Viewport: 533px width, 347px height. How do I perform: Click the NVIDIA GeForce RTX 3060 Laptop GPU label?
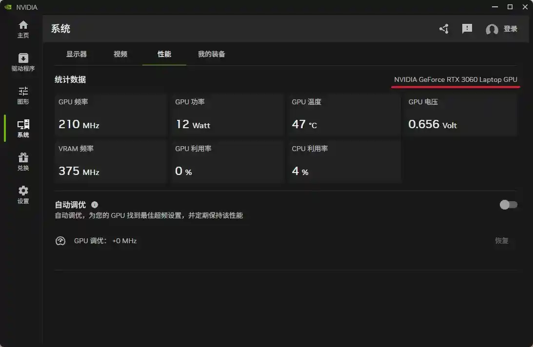pyautogui.click(x=455, y=79)
